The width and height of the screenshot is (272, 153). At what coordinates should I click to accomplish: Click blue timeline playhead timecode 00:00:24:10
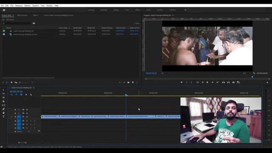16,91
